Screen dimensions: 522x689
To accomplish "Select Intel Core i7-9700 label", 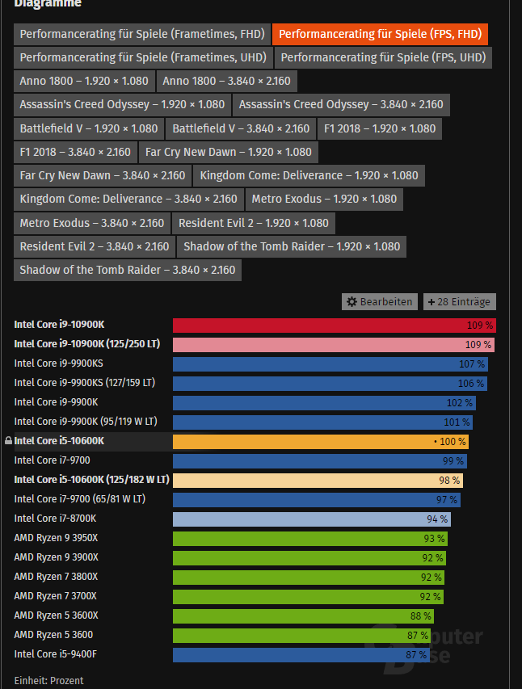I will pos(52,460).
